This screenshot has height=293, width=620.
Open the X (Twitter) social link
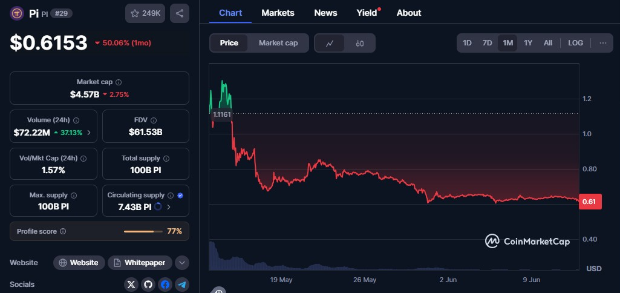point(131,285)
